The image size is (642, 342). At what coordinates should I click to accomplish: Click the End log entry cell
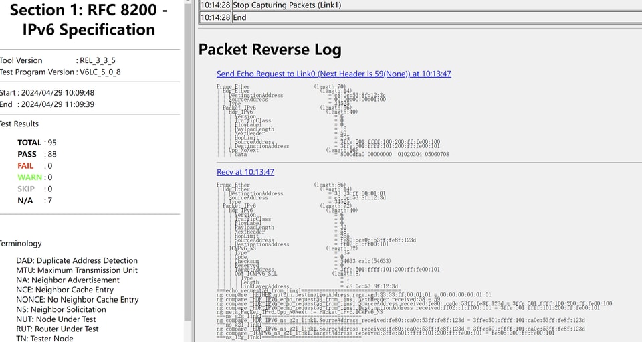[x=239, y=17]
